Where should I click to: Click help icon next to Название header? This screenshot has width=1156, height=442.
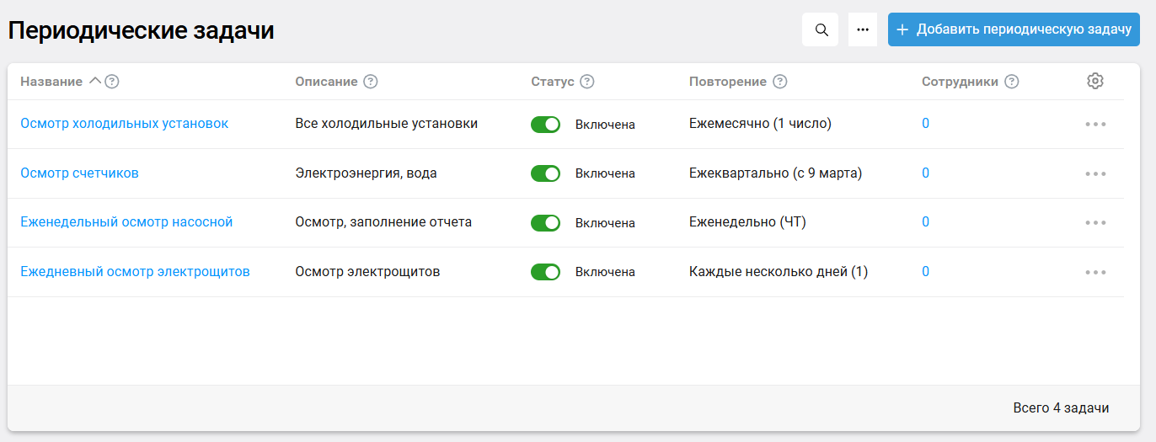click(x=111, y=82)
